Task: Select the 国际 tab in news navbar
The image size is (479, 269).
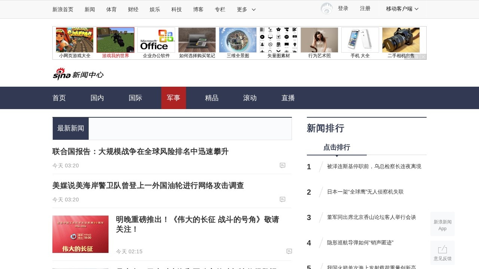Action: click(135, 98)
